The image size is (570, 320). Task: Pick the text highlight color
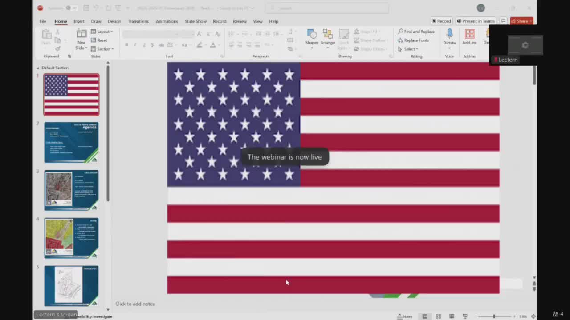click(x=199, y=44)
